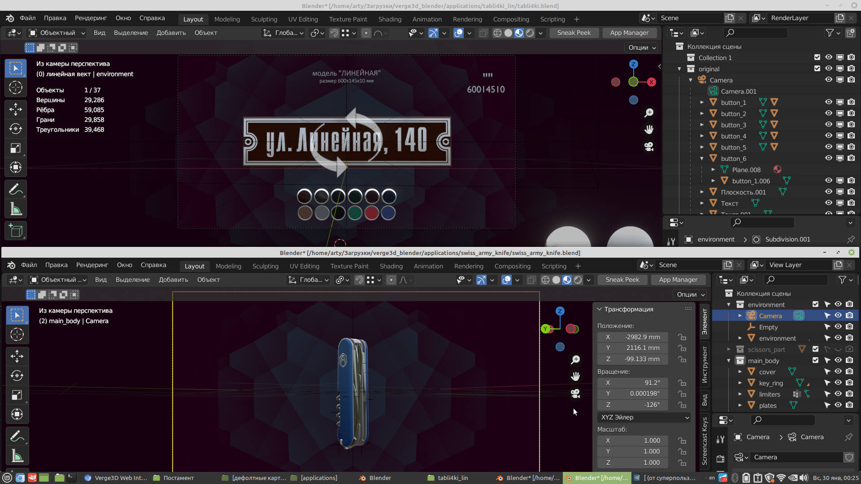Click zoom view icon in top viewport

pyautogui.click(x=649, y=113)
